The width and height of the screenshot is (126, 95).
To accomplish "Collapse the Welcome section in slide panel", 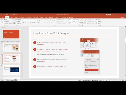I will pos(1,28).
